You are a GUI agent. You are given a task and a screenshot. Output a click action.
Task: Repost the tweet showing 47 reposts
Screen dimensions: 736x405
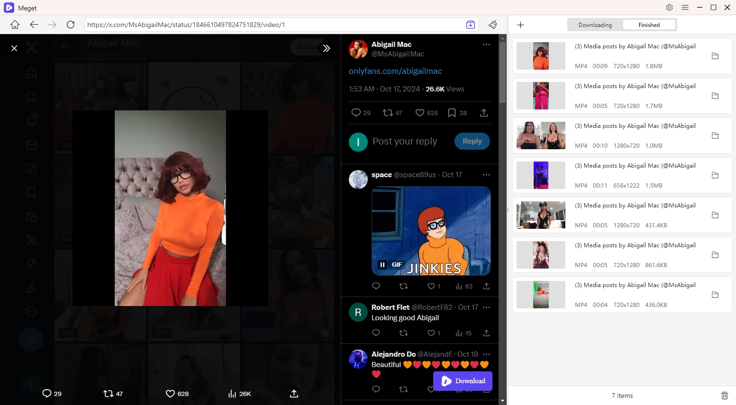tap(392, 113)
